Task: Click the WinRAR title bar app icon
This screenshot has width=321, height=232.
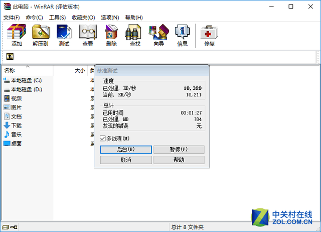Action: click(7, 7)
